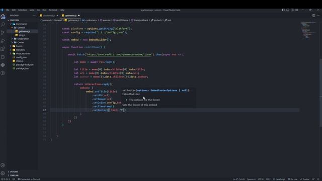Click the Spaces: 4 indentation status
The image size is (322, 181).
coord(251,179)
